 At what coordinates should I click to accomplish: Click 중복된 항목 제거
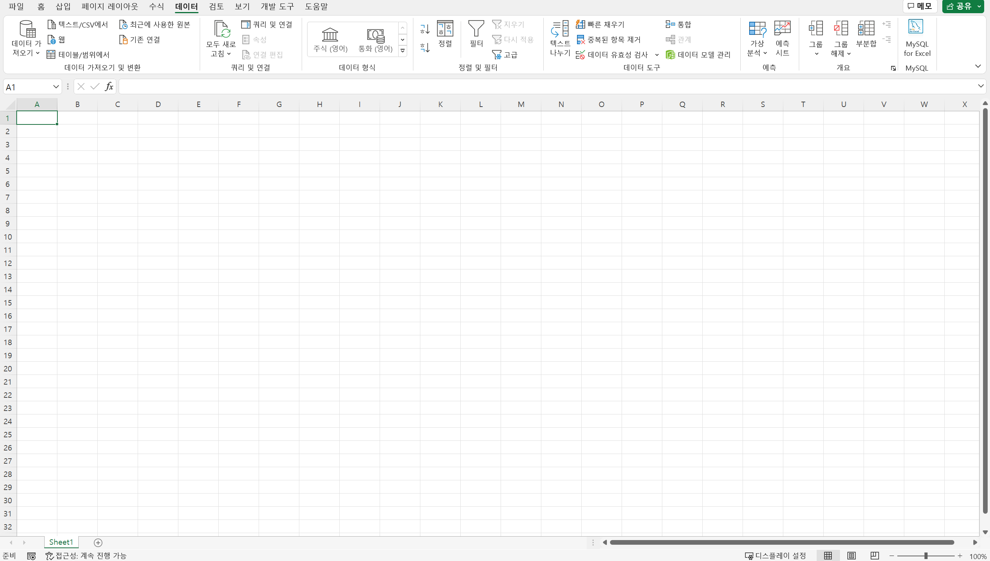point(608,40)
